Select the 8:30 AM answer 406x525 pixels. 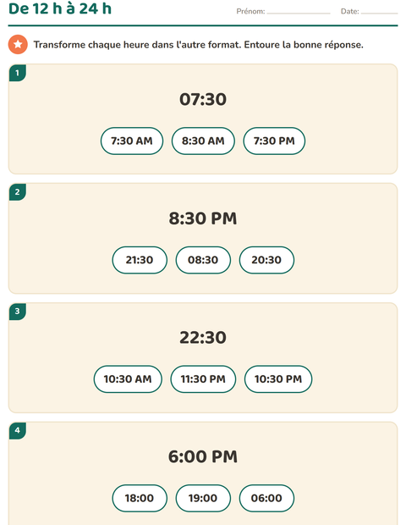coord(203,141)
